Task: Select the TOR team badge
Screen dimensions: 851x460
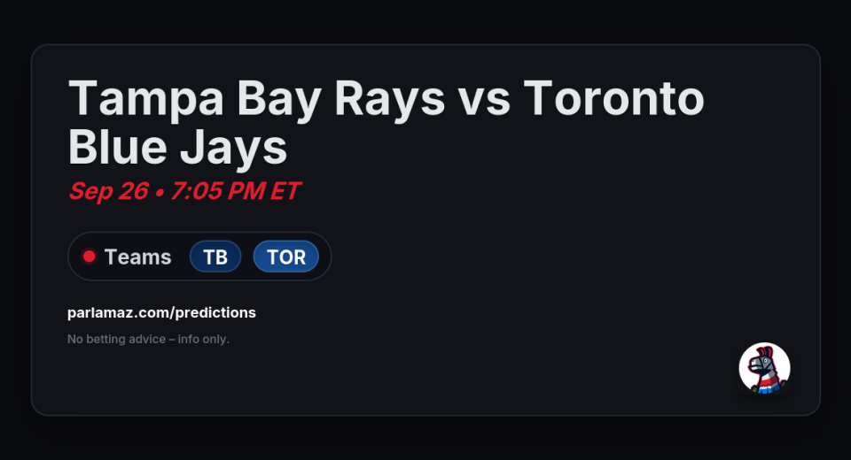Action: tap(285, 257)
